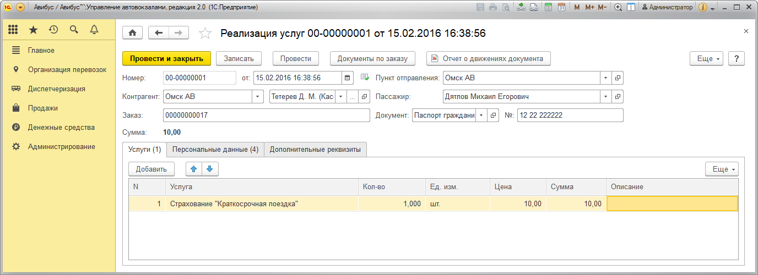The height and width of the screenshot is (275, 758).
Task: Open the history clock icon
Action: click(x=53, y=30)
